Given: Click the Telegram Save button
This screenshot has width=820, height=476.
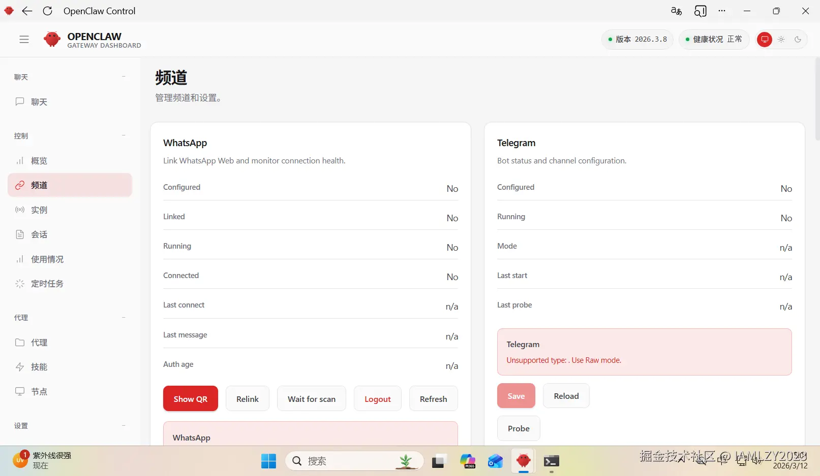Looking at the screenshot, I should [x=516, y=396].
